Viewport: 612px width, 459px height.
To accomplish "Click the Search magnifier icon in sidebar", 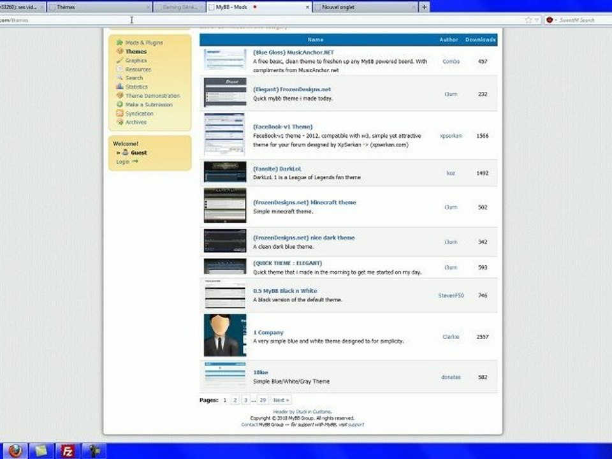I will point(119,78).
